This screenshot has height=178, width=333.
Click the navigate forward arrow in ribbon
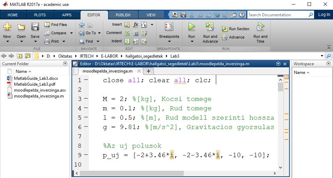90,25
